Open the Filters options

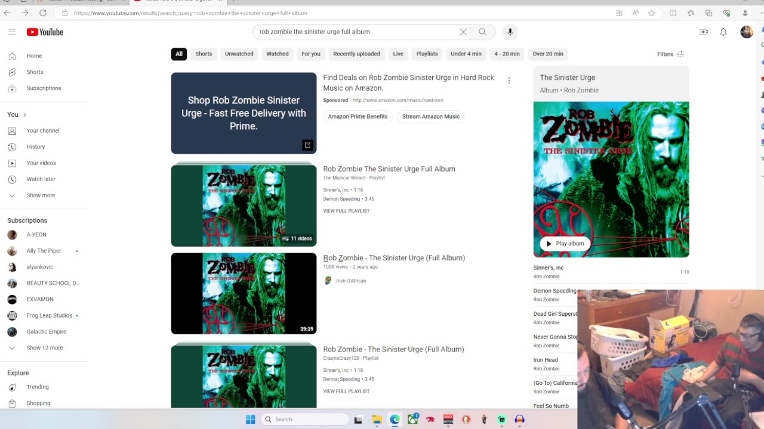click(671, 54)
